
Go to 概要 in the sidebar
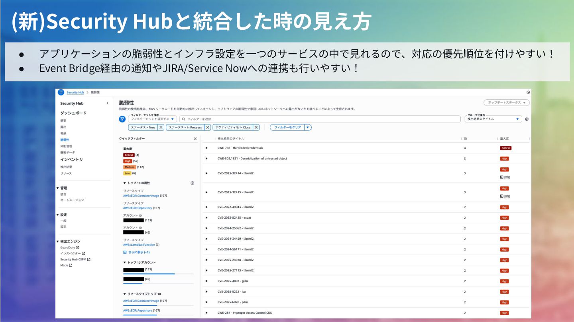pyautogui.click(x=63, y=120)
